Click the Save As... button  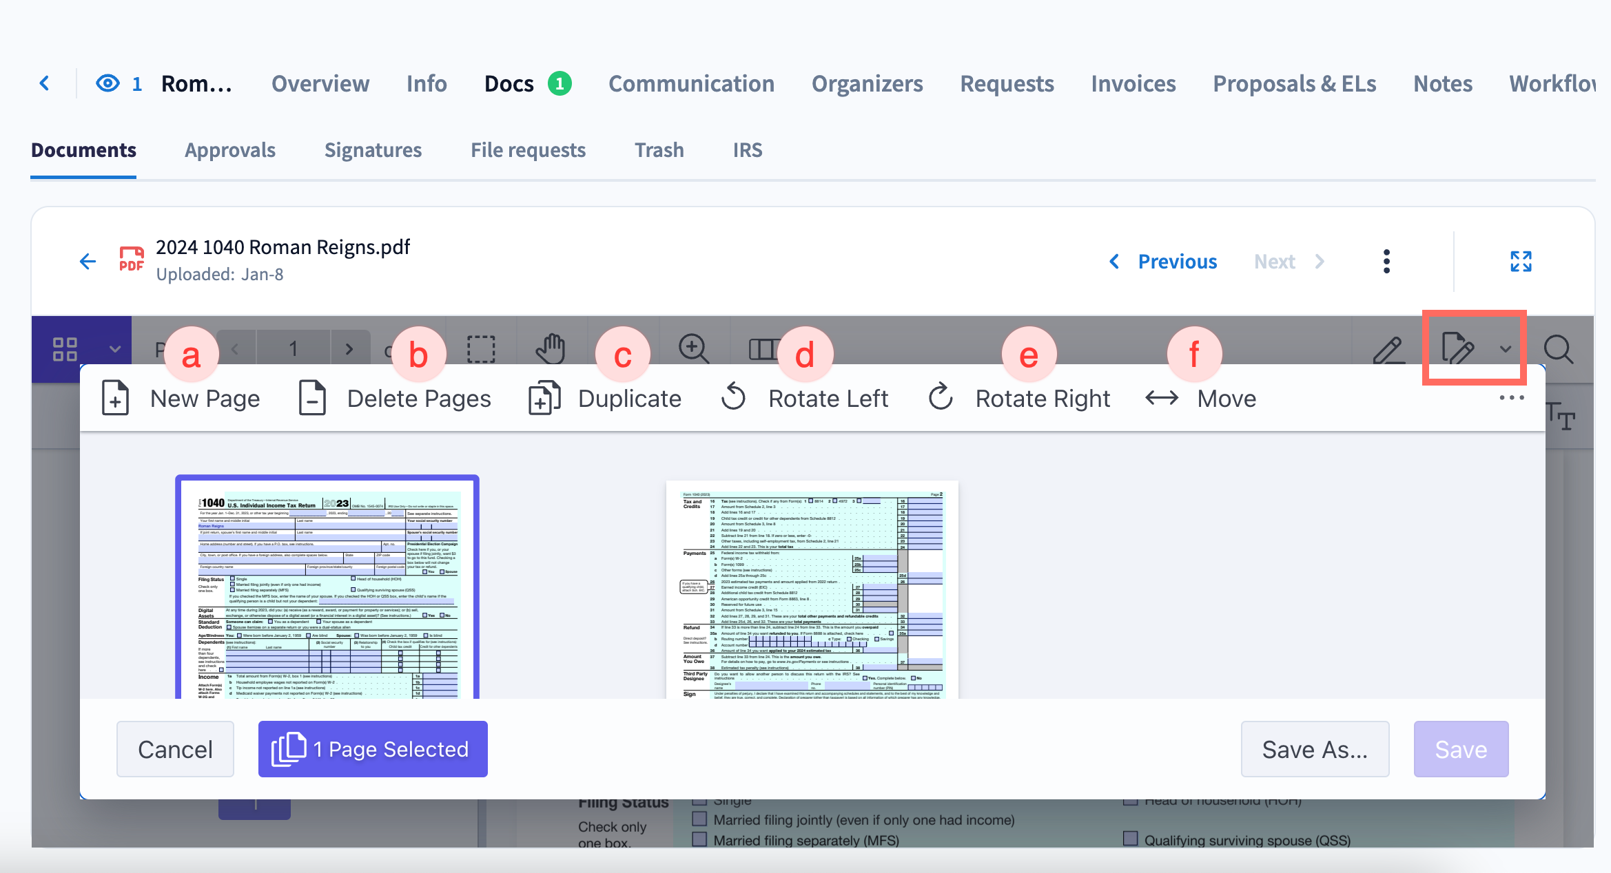tap(1314, 749)
